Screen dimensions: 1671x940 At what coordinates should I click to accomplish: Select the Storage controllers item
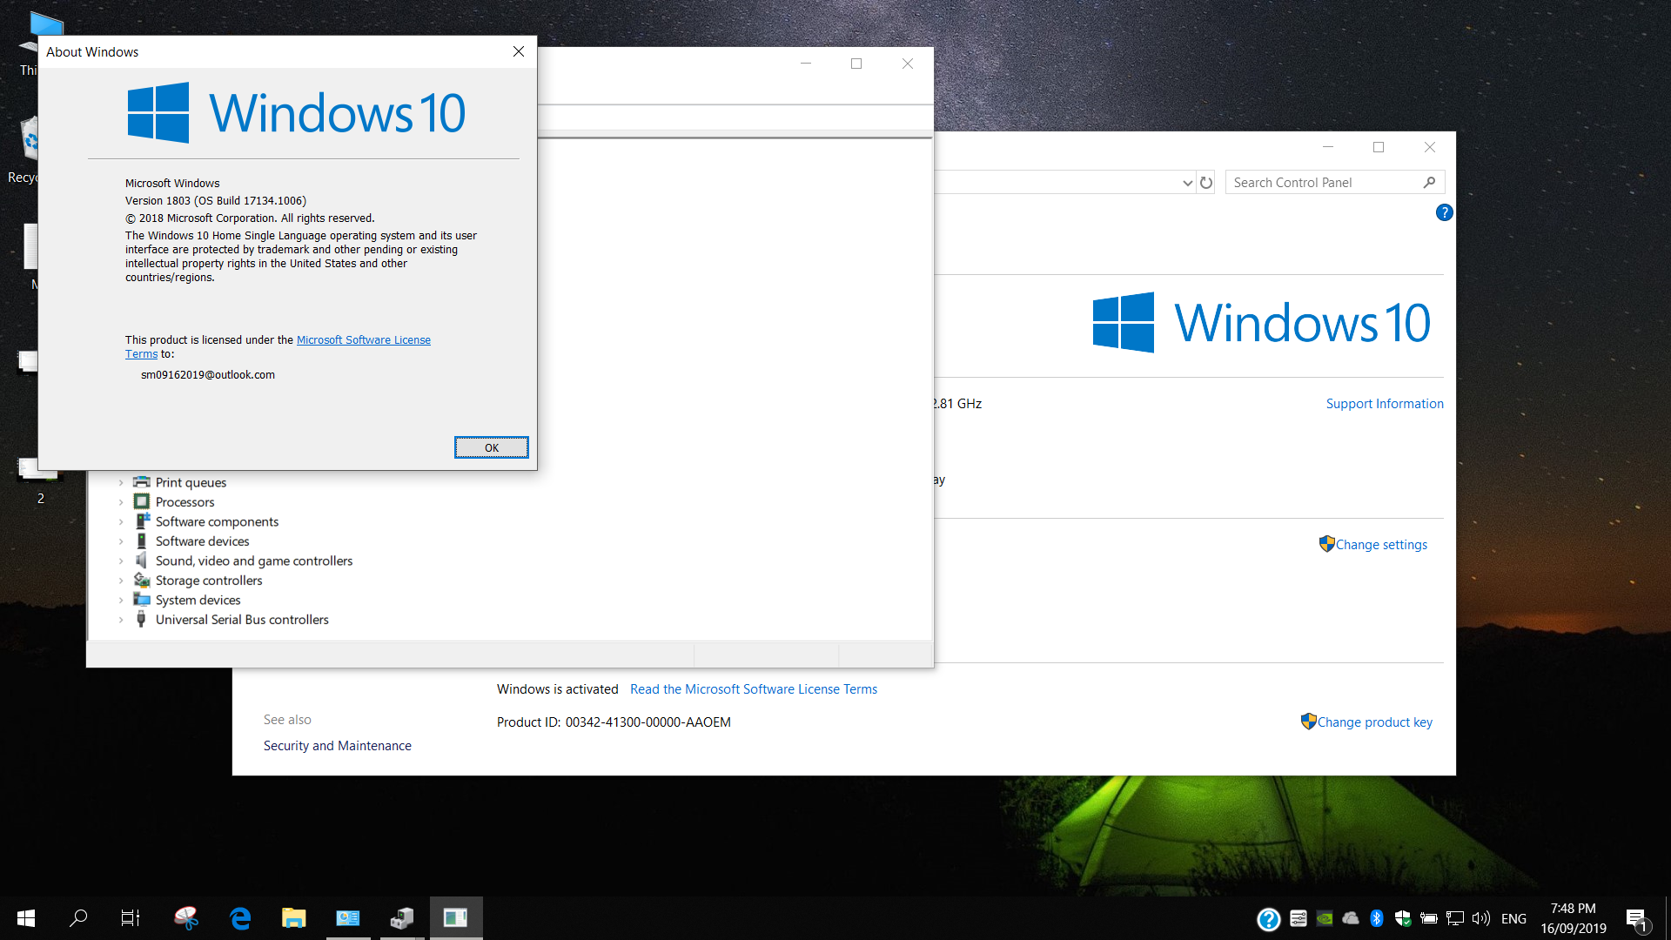point(208,581)
